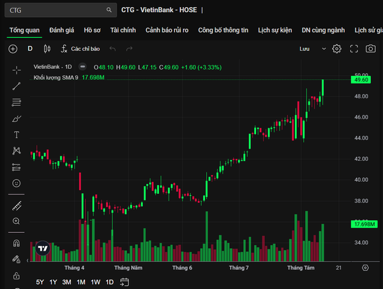Open the Các chỉ báo indicators menu

coord(80,49)
